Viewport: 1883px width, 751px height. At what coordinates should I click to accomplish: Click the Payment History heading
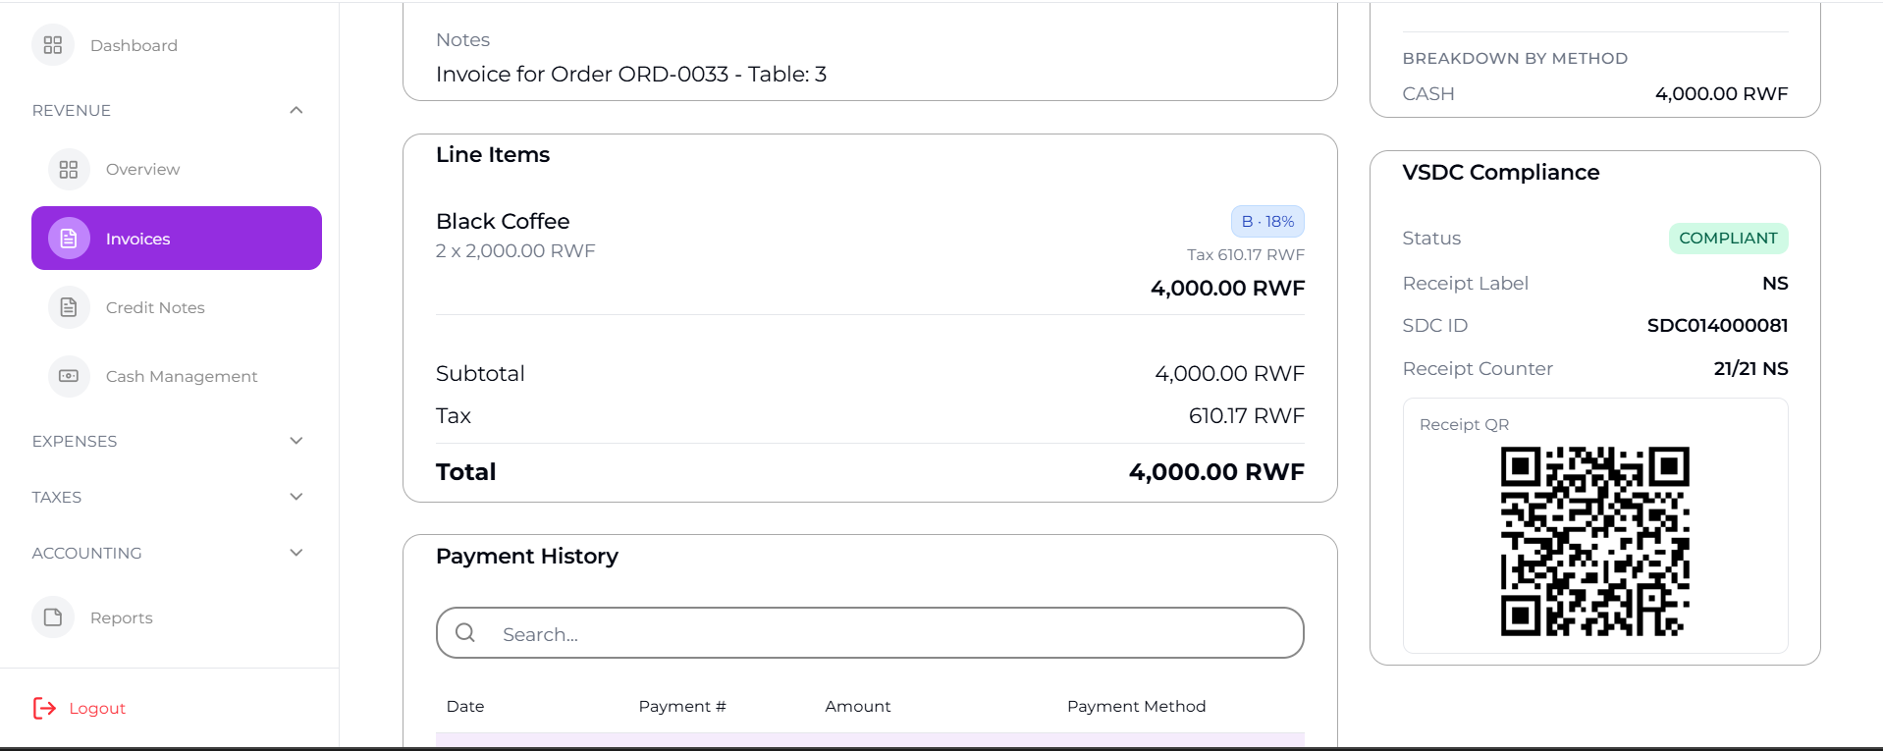(527, 556)
